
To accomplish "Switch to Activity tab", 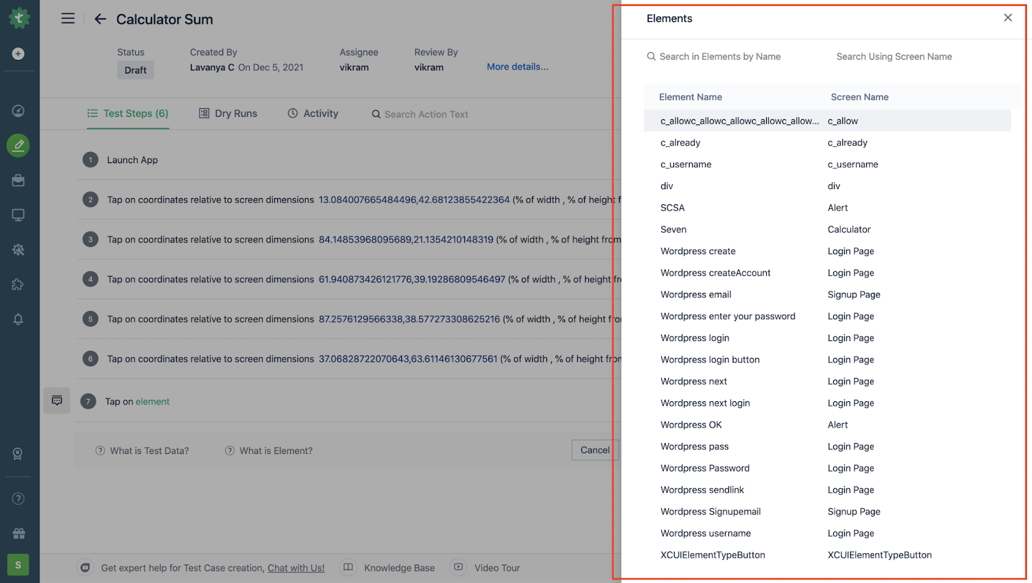I will pos(313,114).
